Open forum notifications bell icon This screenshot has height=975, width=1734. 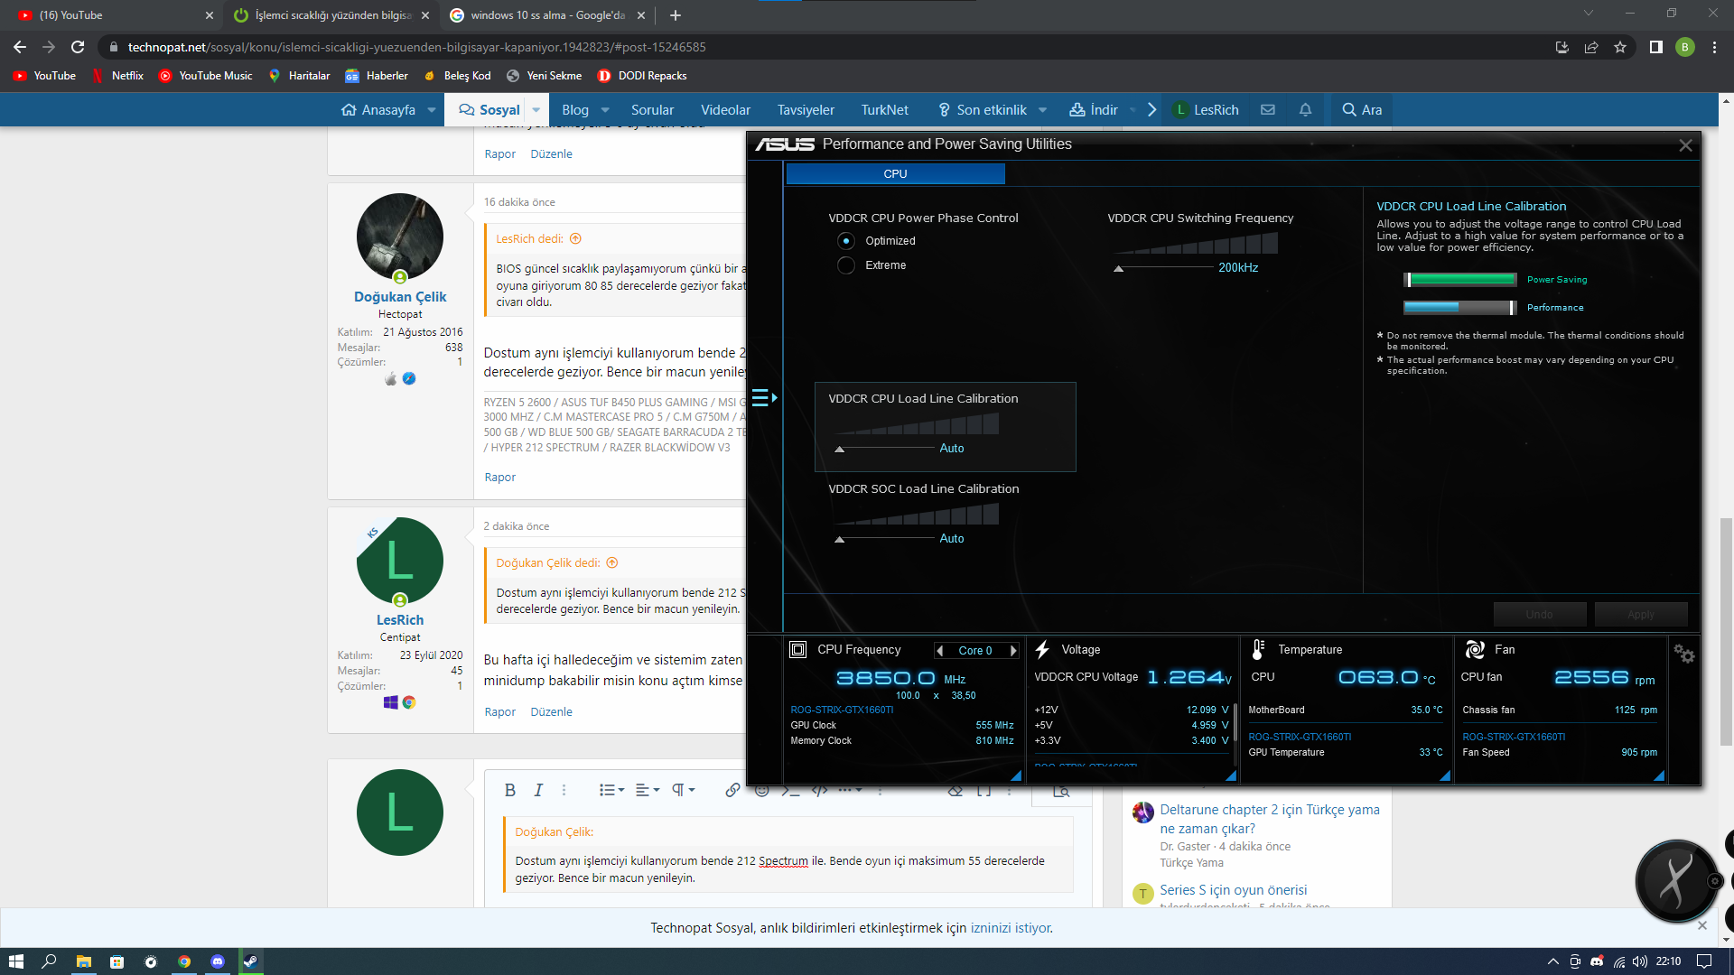pyautogui.click(x=1305, y=110)
